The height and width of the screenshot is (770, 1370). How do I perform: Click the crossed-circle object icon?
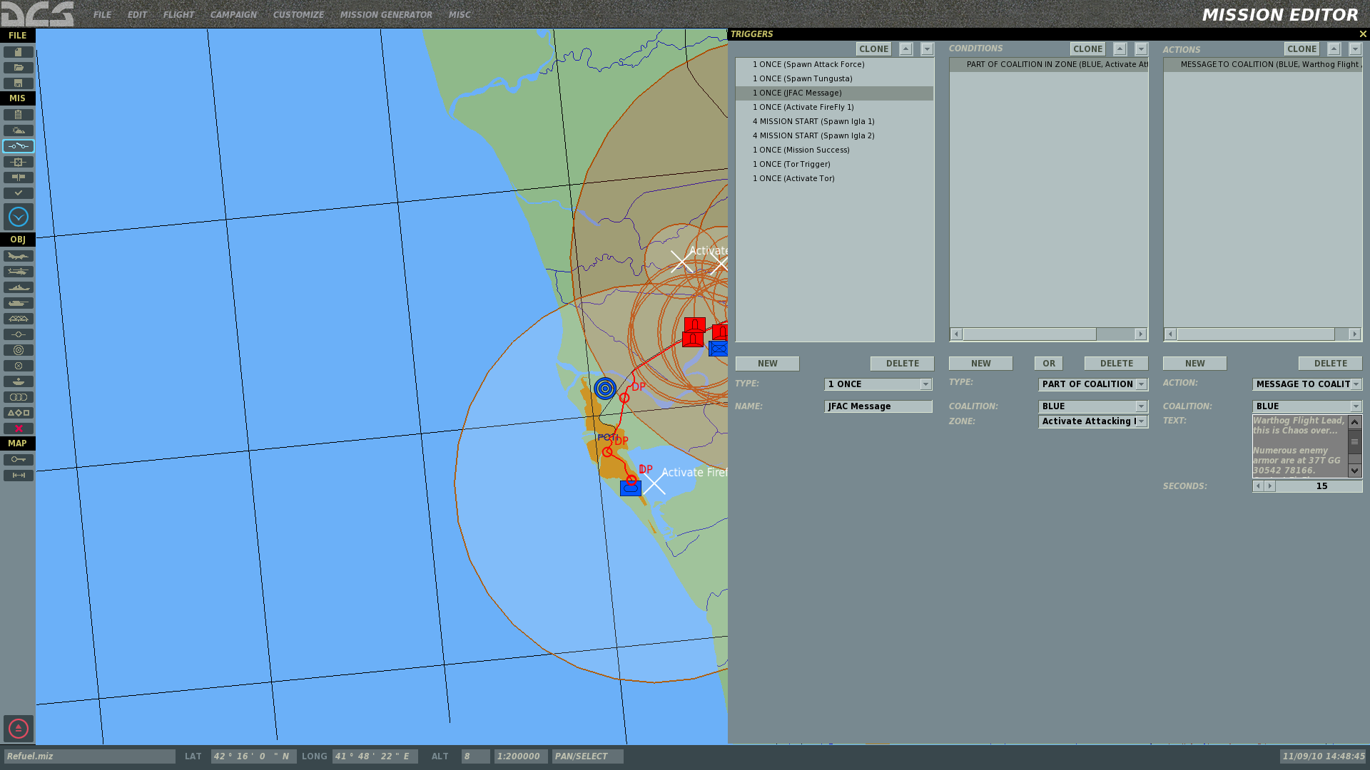pos(19,366)
